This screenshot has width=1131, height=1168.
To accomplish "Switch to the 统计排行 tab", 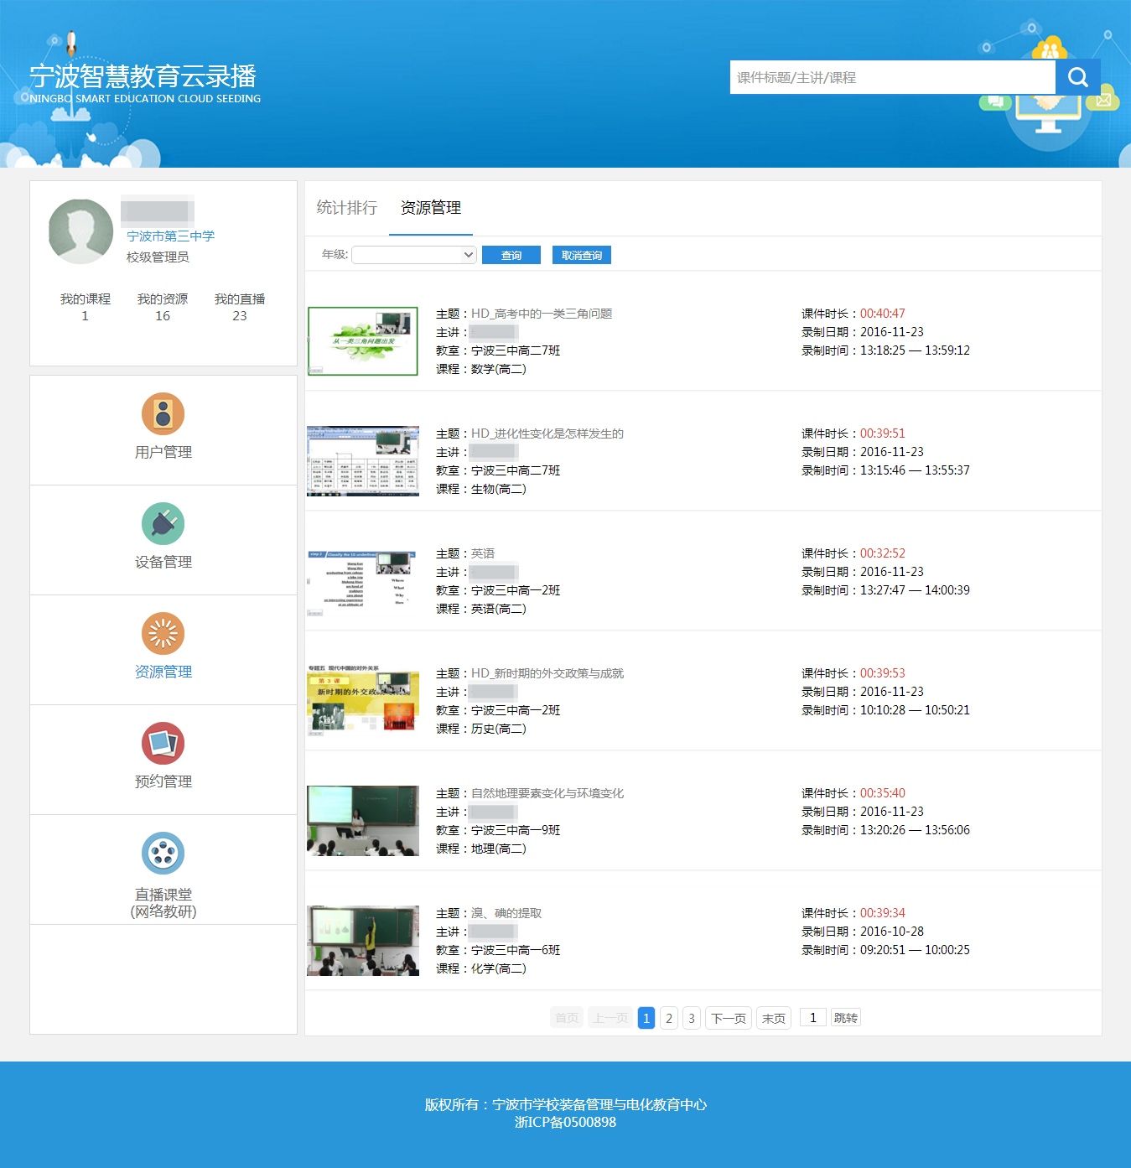I will [x=346, y=208].
